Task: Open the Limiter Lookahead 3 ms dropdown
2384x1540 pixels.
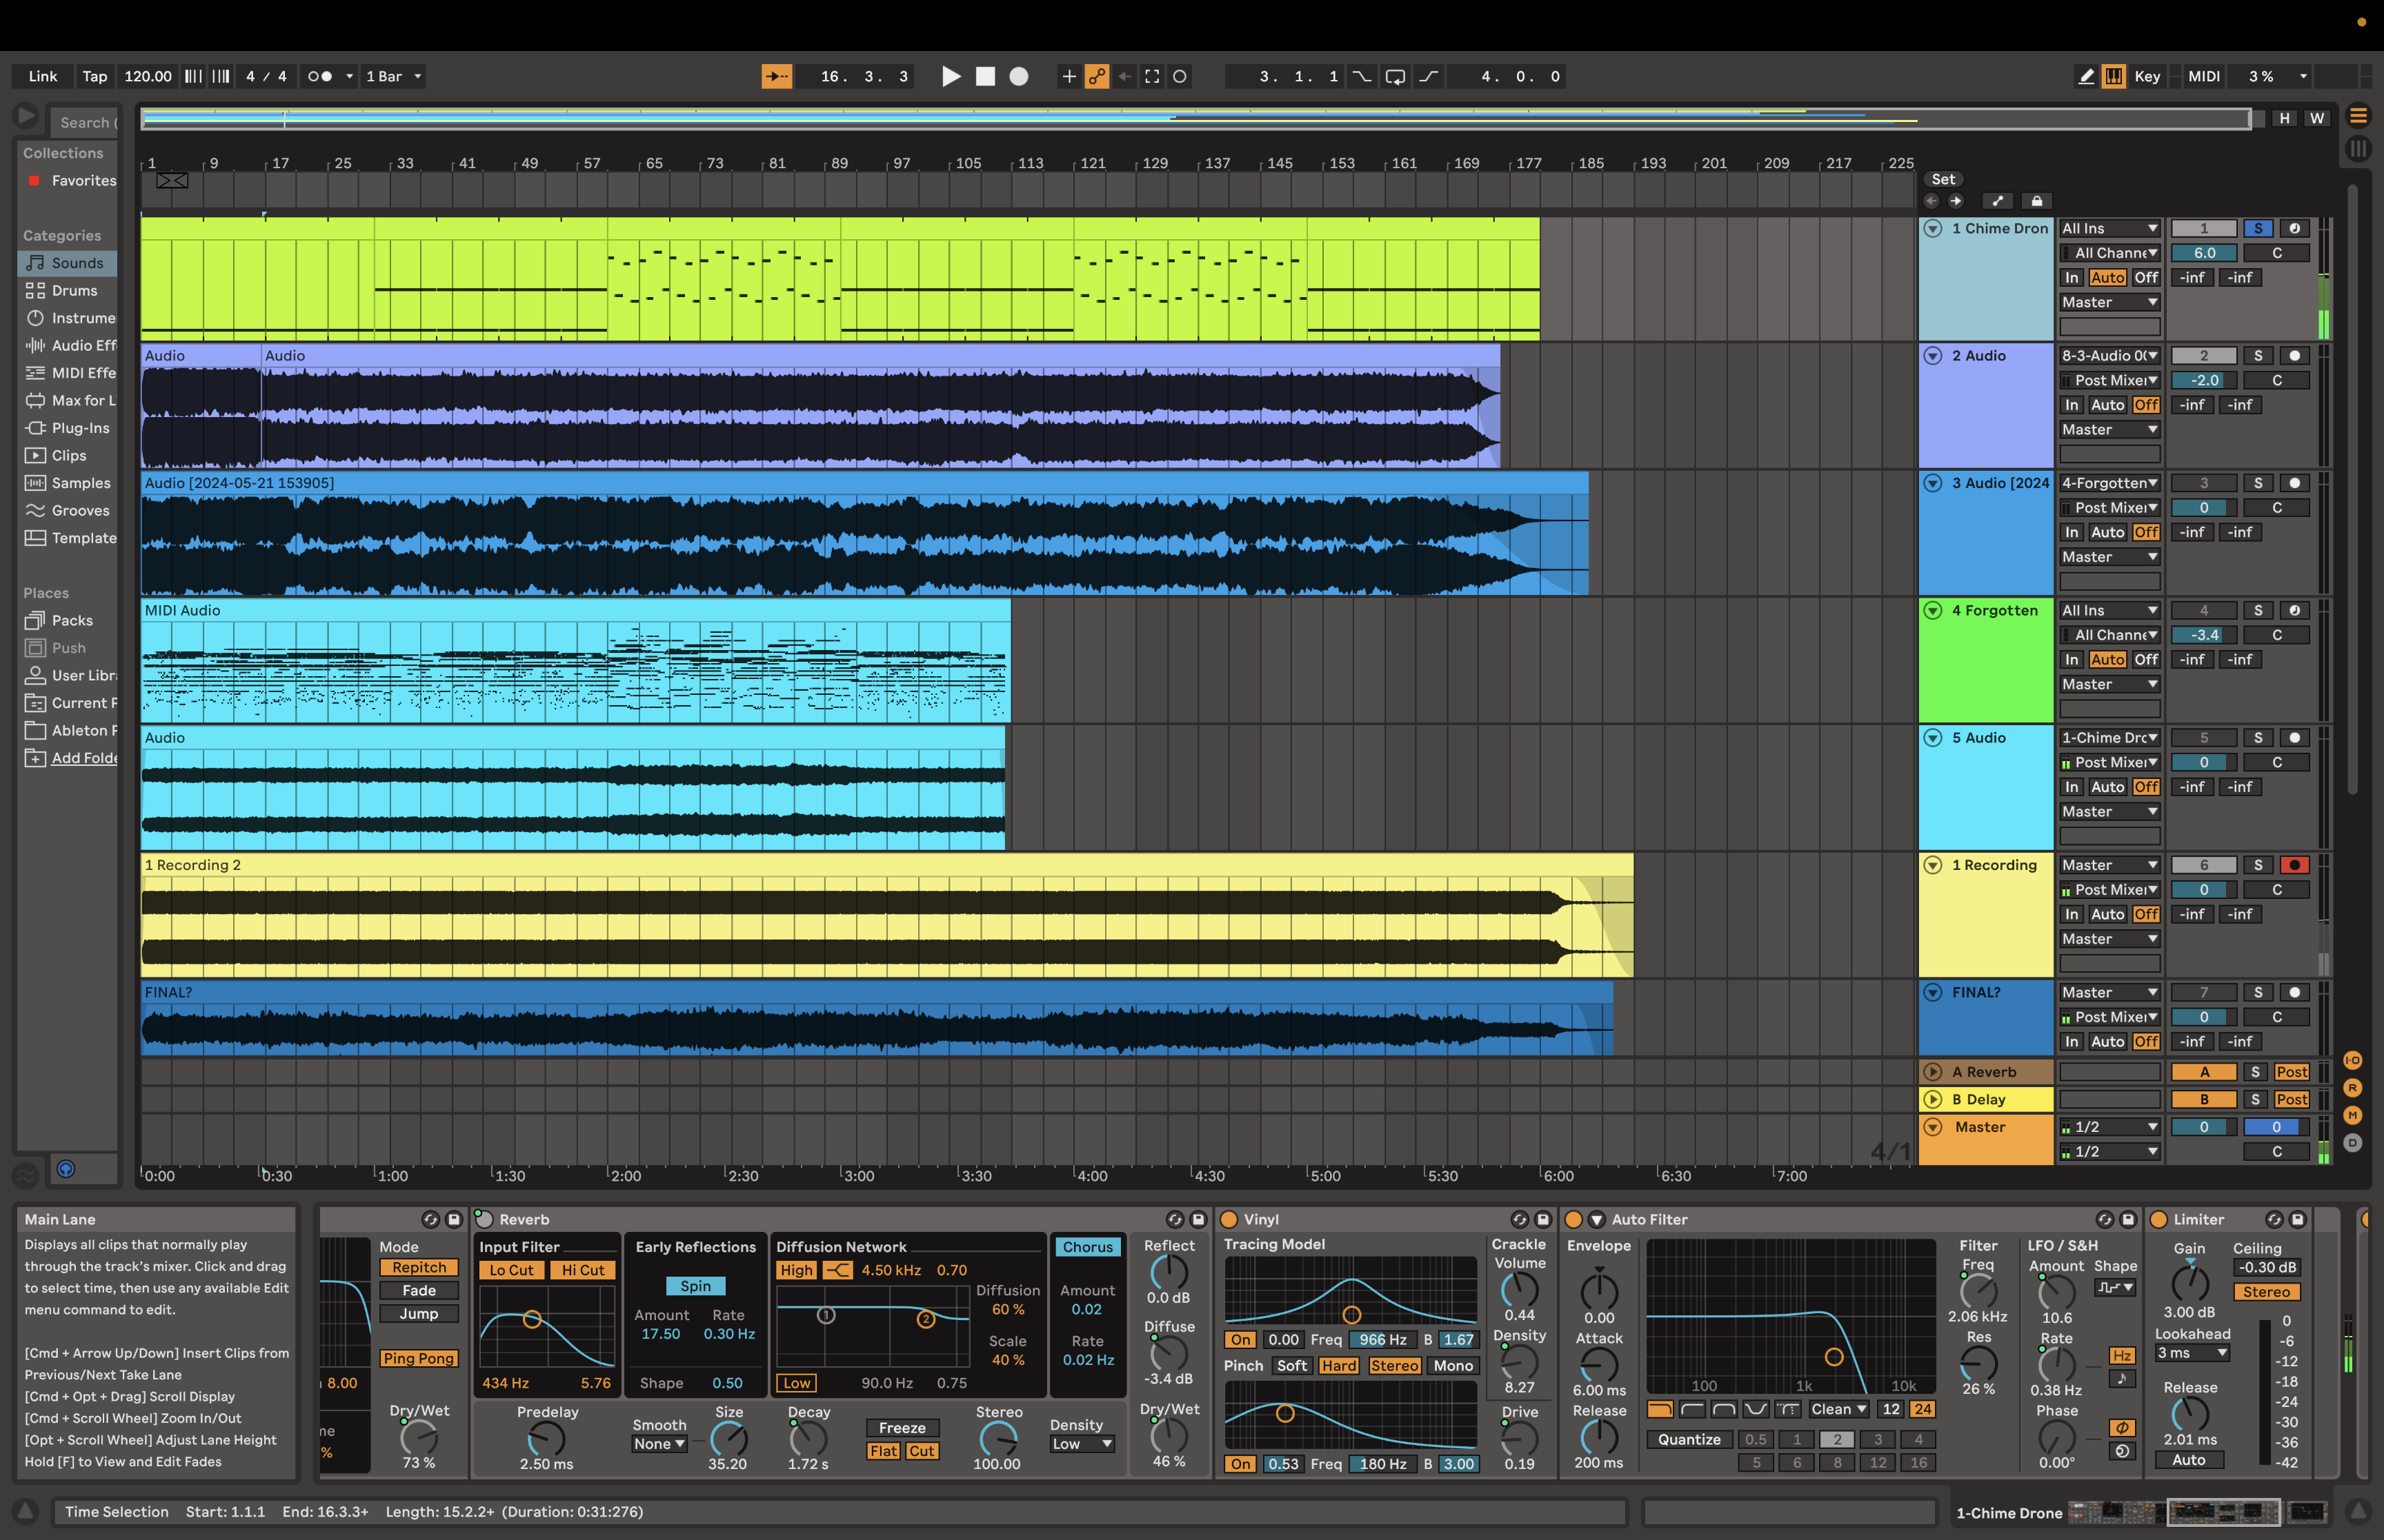Action: point(2192,1353)
